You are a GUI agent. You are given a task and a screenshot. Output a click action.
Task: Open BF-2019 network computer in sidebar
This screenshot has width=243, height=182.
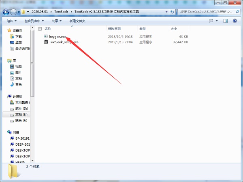[20, 138]
